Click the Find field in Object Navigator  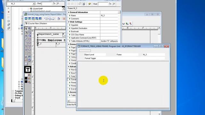point(47,4)
